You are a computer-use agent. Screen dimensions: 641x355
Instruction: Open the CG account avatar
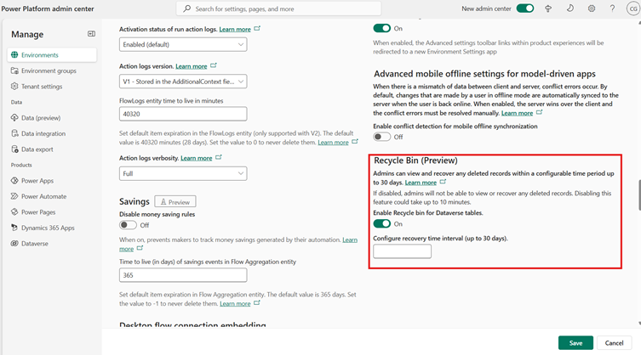(632, 8)
